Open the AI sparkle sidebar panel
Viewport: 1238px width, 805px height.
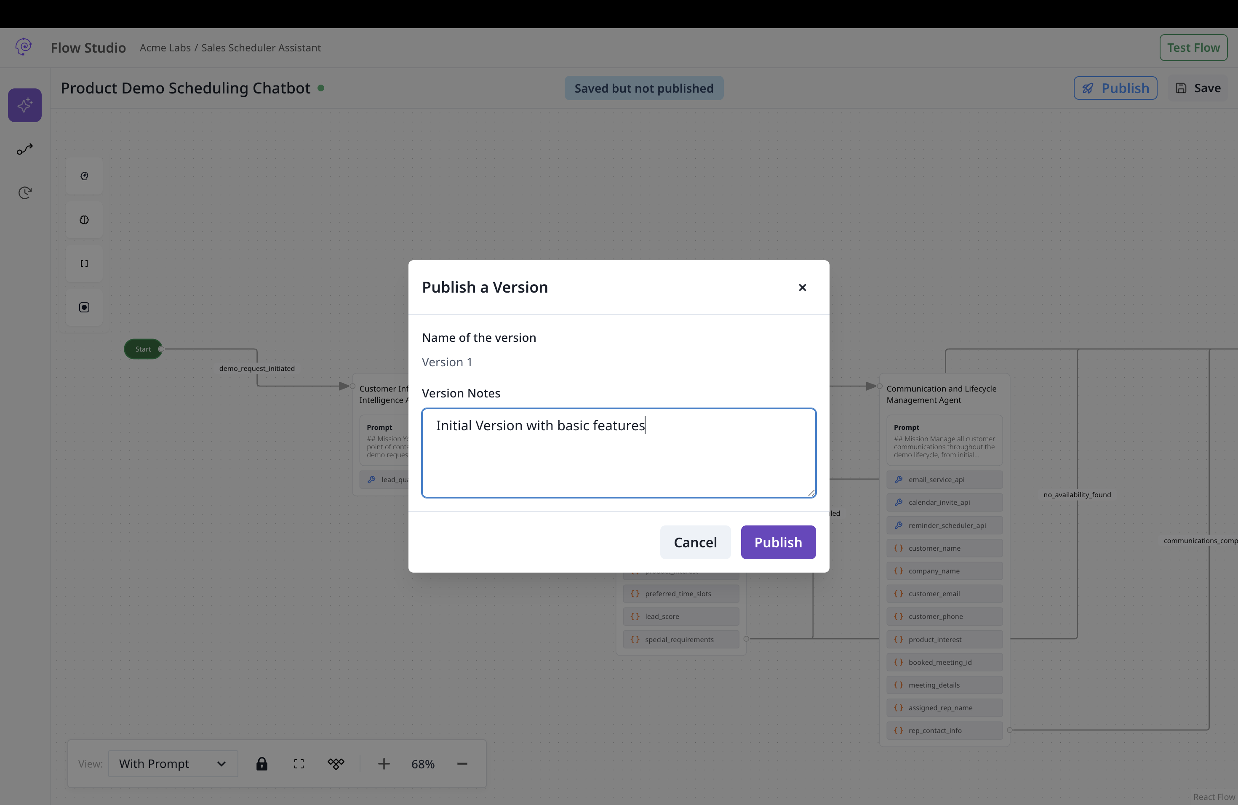[x=24, y=105]
